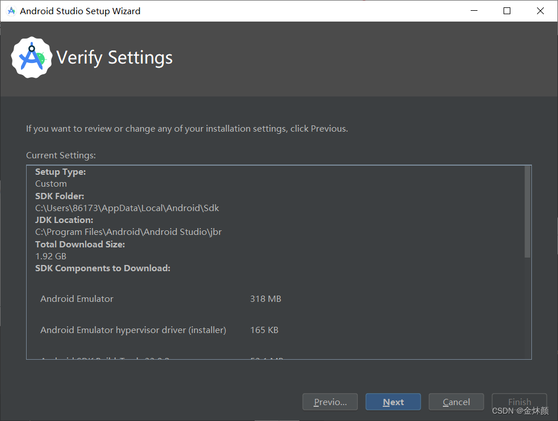558x421 pixels.
Task: Click the SDK path C:\Users\86173\AppData\Local\Android\Sdk
Action: [x=127, y=208]
